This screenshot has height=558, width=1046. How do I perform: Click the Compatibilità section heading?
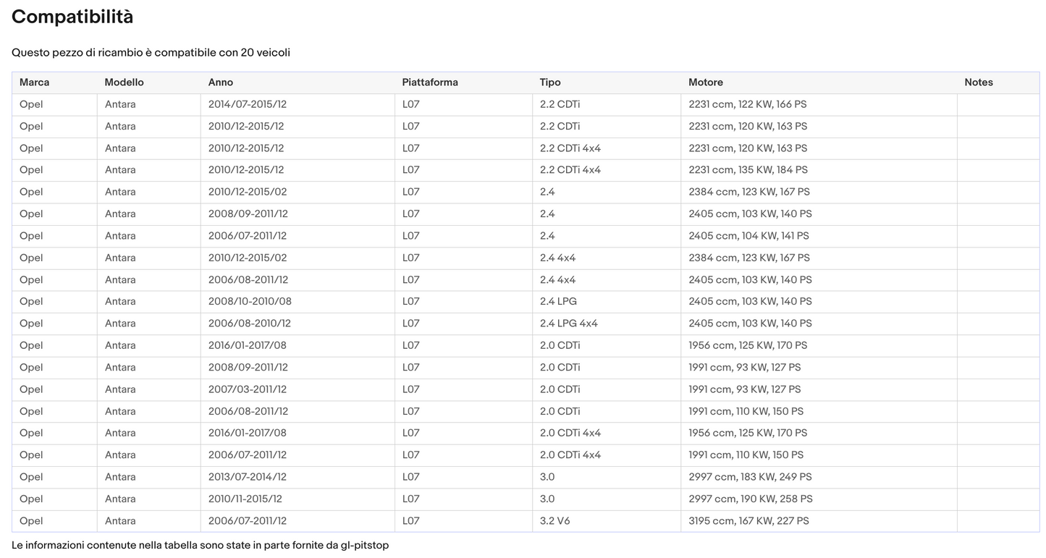72,17
